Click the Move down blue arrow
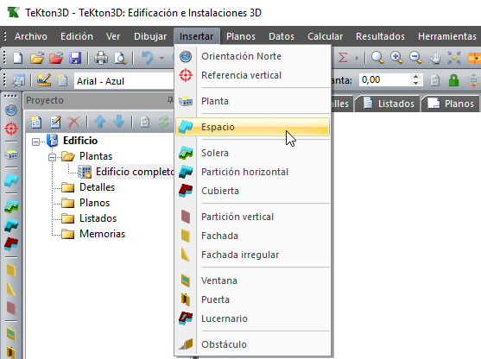 click(x=119, y=122)
